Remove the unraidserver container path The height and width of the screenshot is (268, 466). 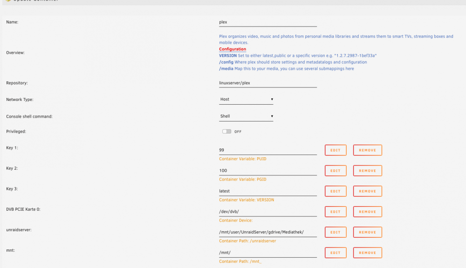point(367,232)
